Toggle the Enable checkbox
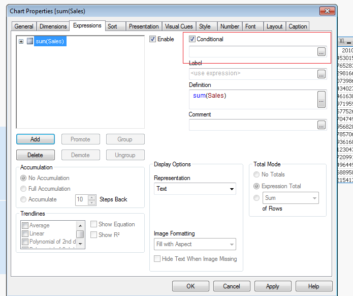 (x=153, y=39)
